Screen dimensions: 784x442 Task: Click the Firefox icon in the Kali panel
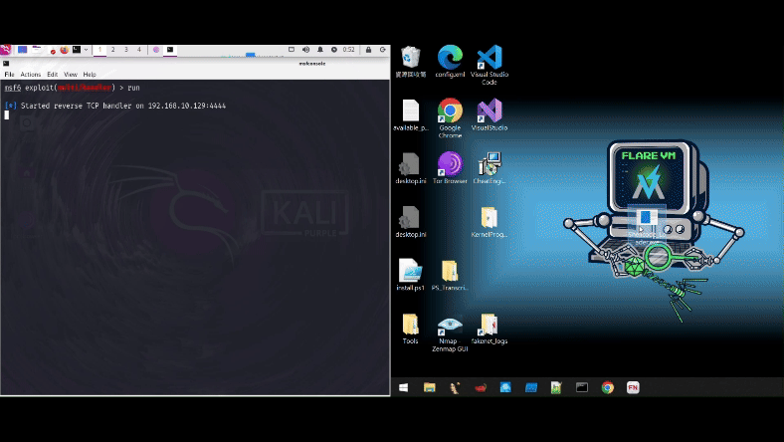[64, 50]
